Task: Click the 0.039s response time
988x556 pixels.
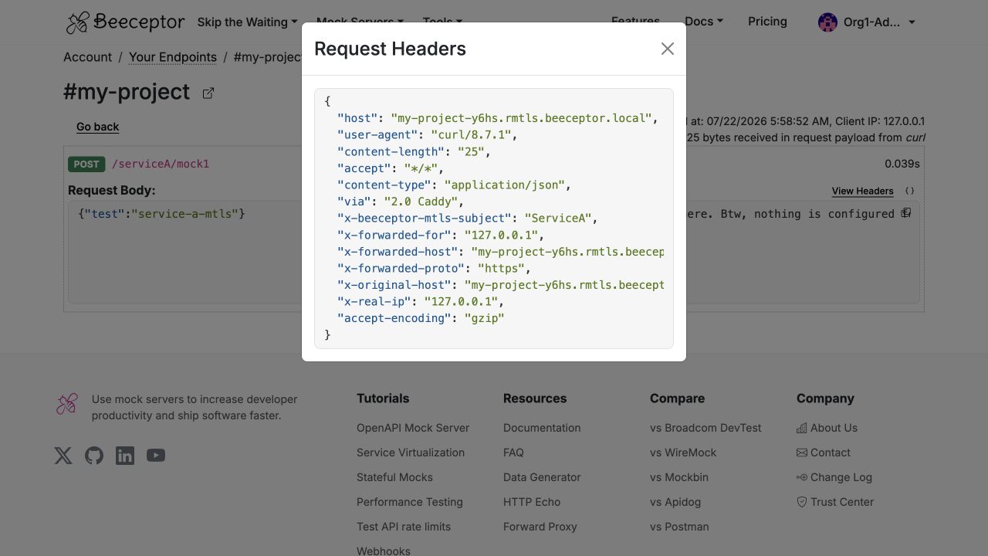Action: 902,164
